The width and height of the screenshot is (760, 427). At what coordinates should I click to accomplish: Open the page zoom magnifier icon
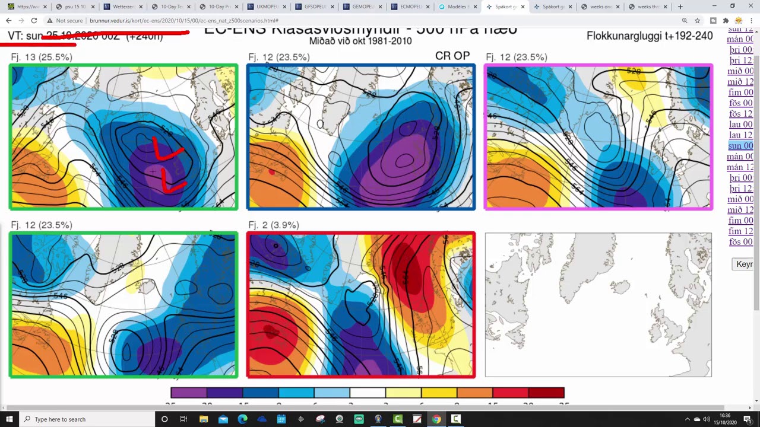[685, 20]
